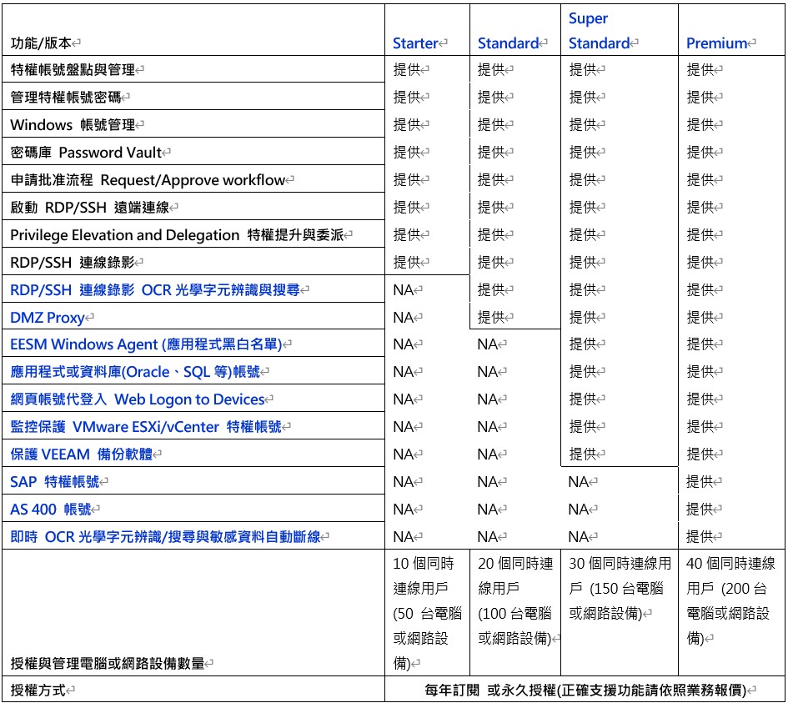Screen dimensions: 788x703
Task: Click Super Standard 提供 in Request/Approve workflow row
Action: click(x=583, y=180)
